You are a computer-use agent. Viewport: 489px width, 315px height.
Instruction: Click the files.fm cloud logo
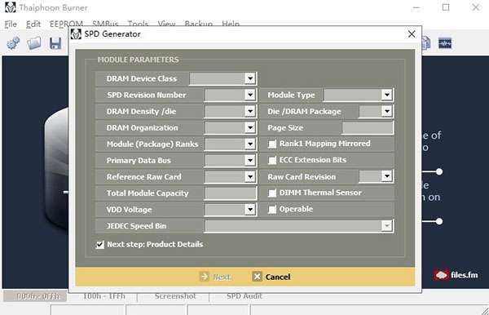[x=441, y=275]
